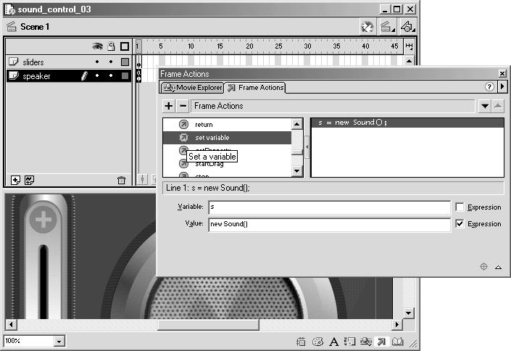Uncheck Expression box for the Value field
Image resolution: width=511 pixels, height=351 pixels.
(x=460, y=223)
